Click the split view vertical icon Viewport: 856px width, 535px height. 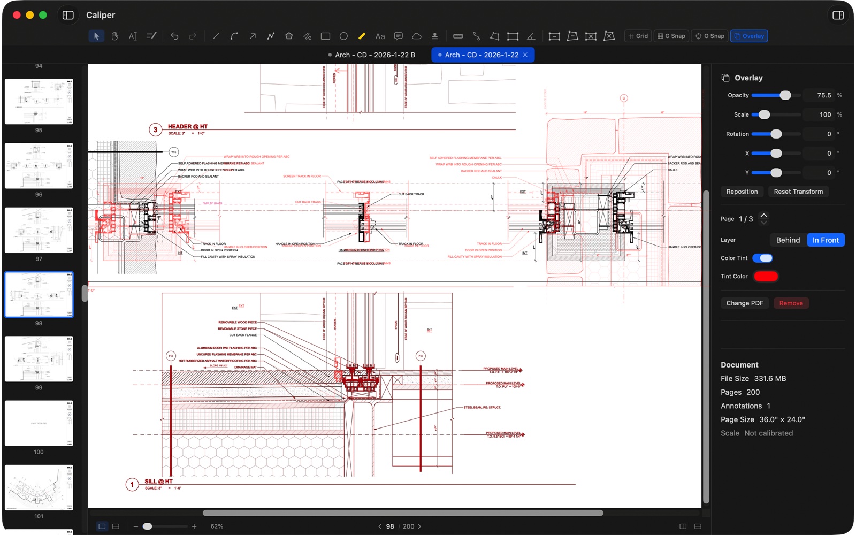pyautogui.click(x=683, y=526)
